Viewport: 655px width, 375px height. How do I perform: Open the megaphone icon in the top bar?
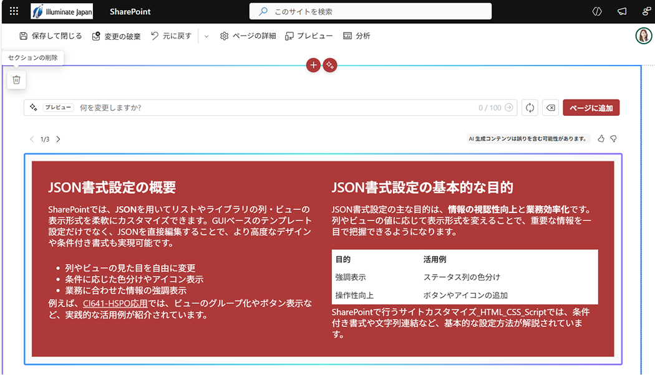(x=621, y=11)
